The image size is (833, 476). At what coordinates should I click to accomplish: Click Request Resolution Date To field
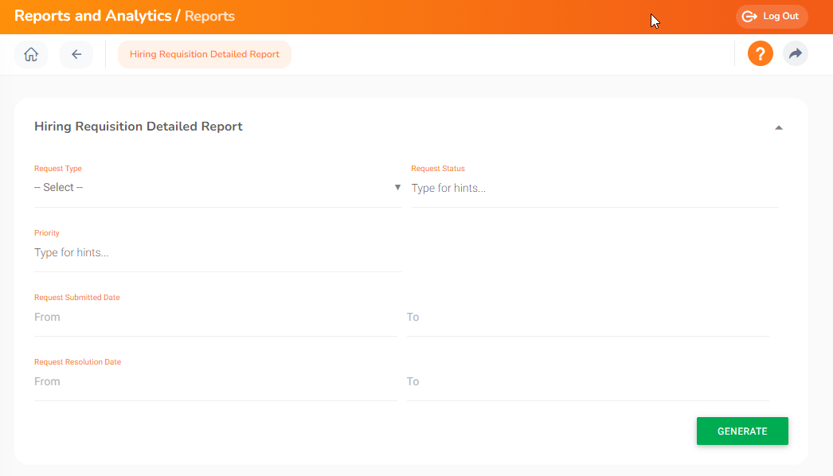(587, 382)
